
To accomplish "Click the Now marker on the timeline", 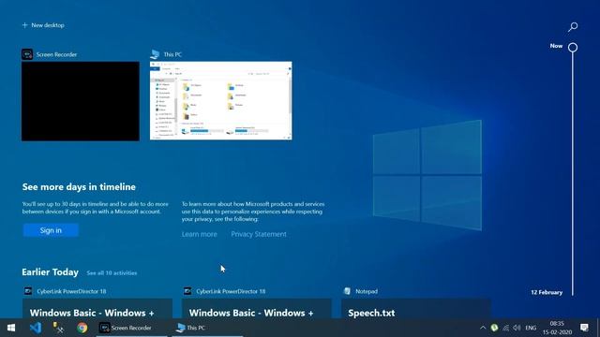I will pos(573,48).
